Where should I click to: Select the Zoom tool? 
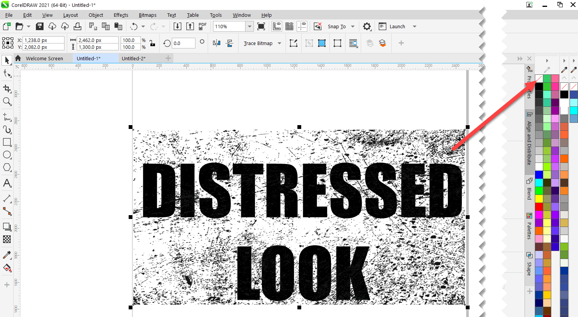coord(7,101)
